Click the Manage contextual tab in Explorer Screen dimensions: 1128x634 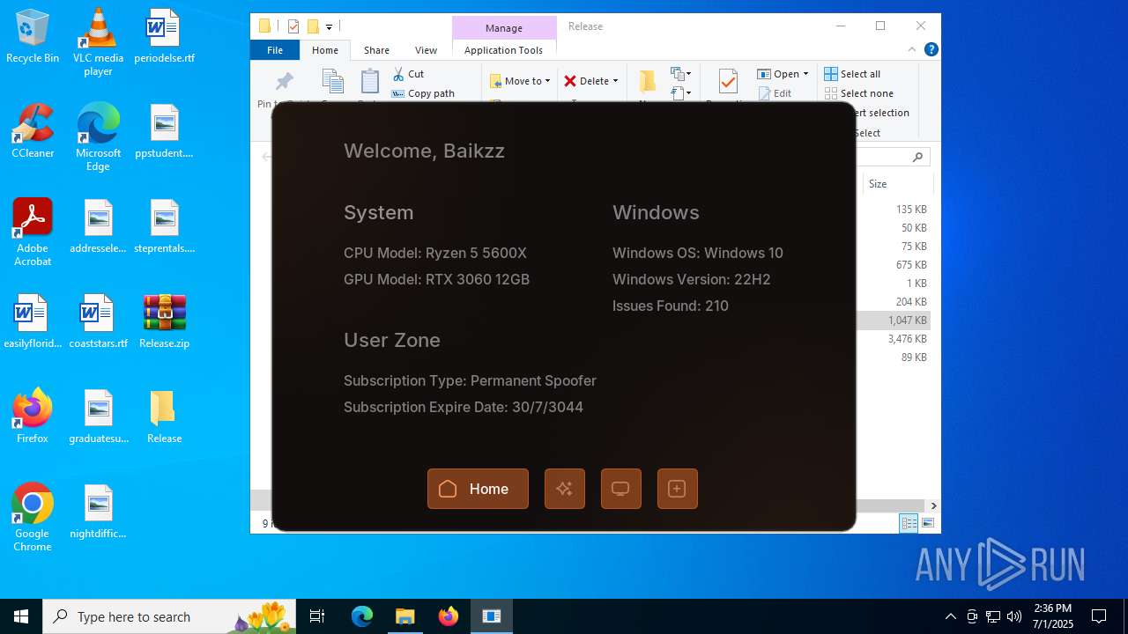point(504,27)
